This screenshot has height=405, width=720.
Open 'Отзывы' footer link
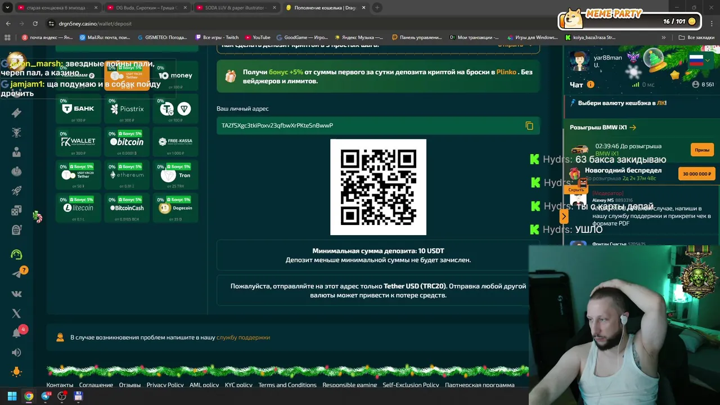tap(129, 385)
